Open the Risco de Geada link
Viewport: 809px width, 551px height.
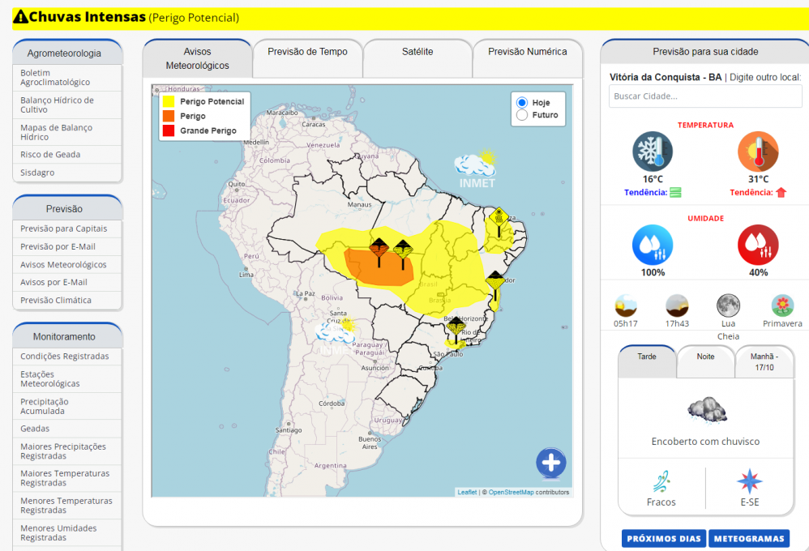click(50, 155)
